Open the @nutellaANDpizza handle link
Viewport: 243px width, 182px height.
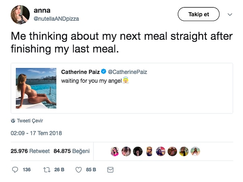click(57, 18)
